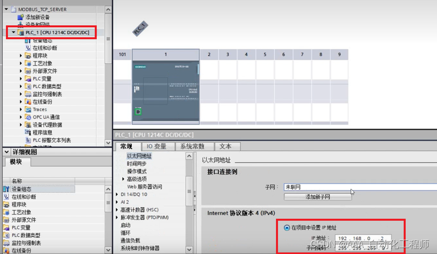This screenshot has width=437, height=254.
Task: Click the 在线和诊断 icon in detail view list
Action: coord(6,197)
